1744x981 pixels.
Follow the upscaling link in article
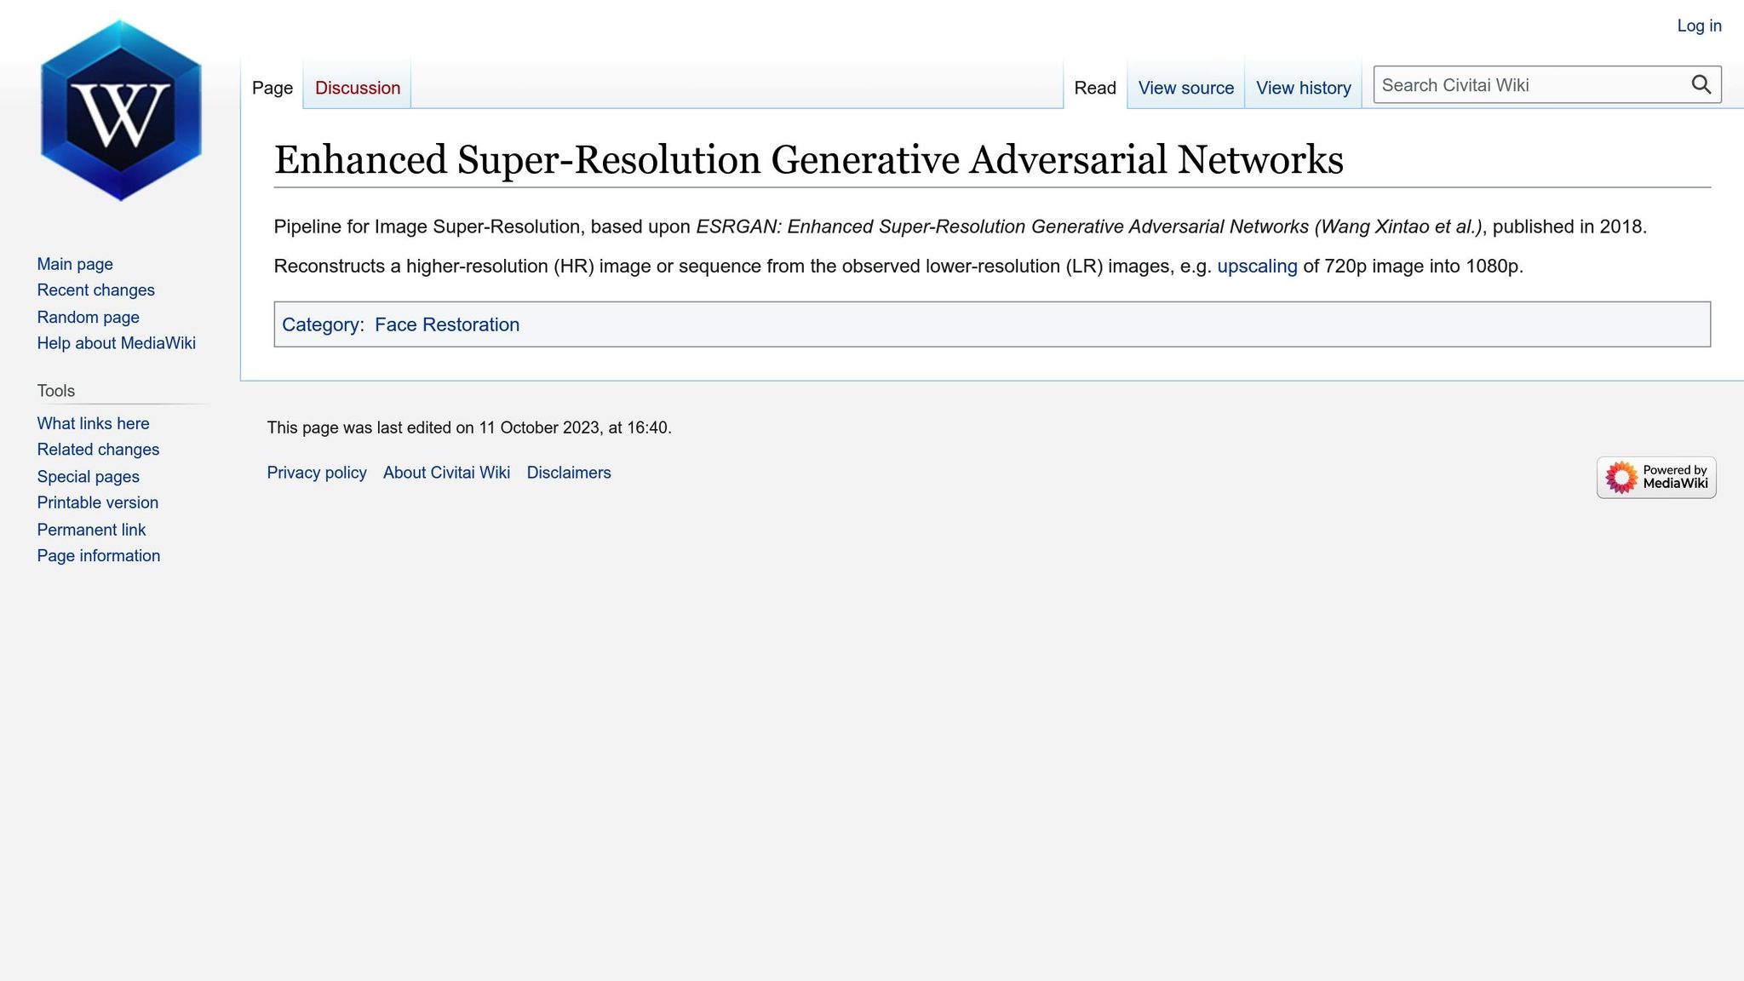point(1257,267)
